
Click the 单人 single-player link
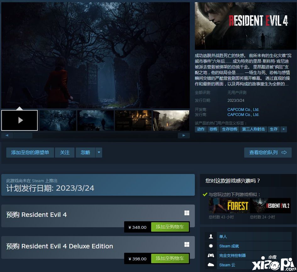pyautogui.click(x=223, y=237)
